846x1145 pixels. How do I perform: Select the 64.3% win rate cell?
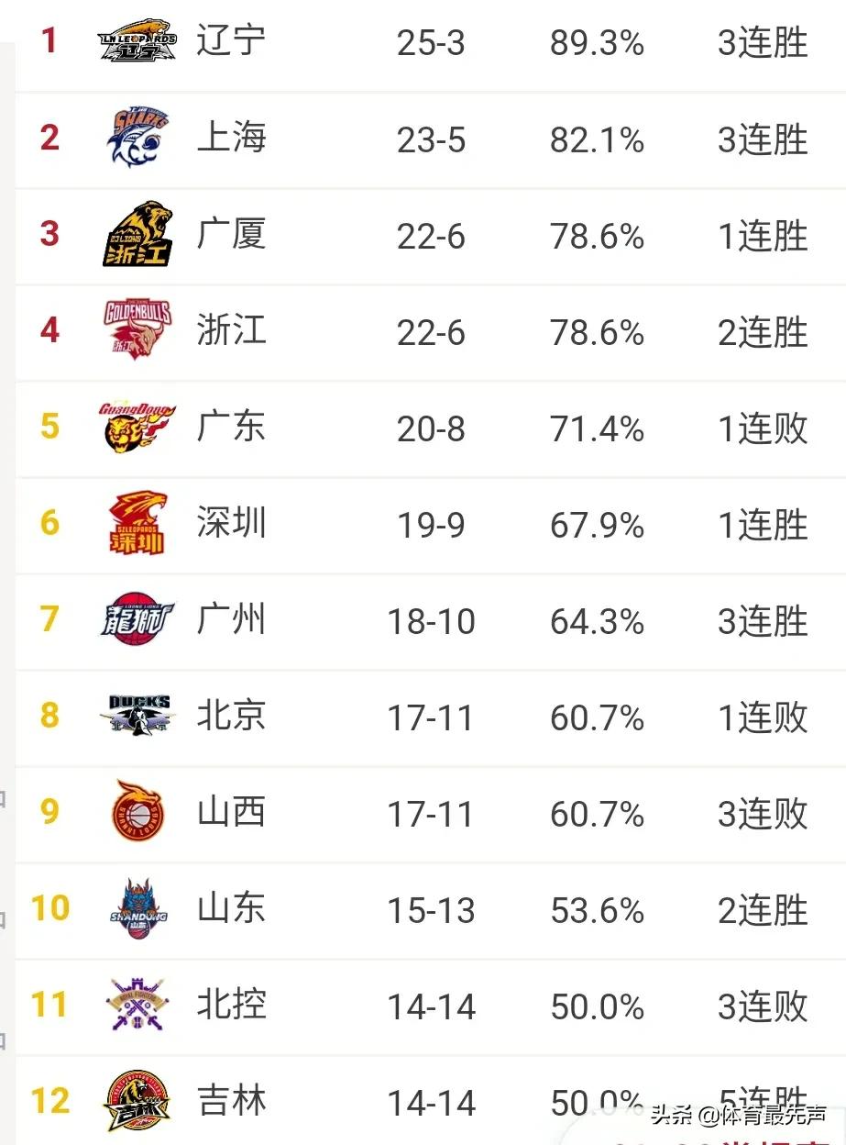click(597, 621)
